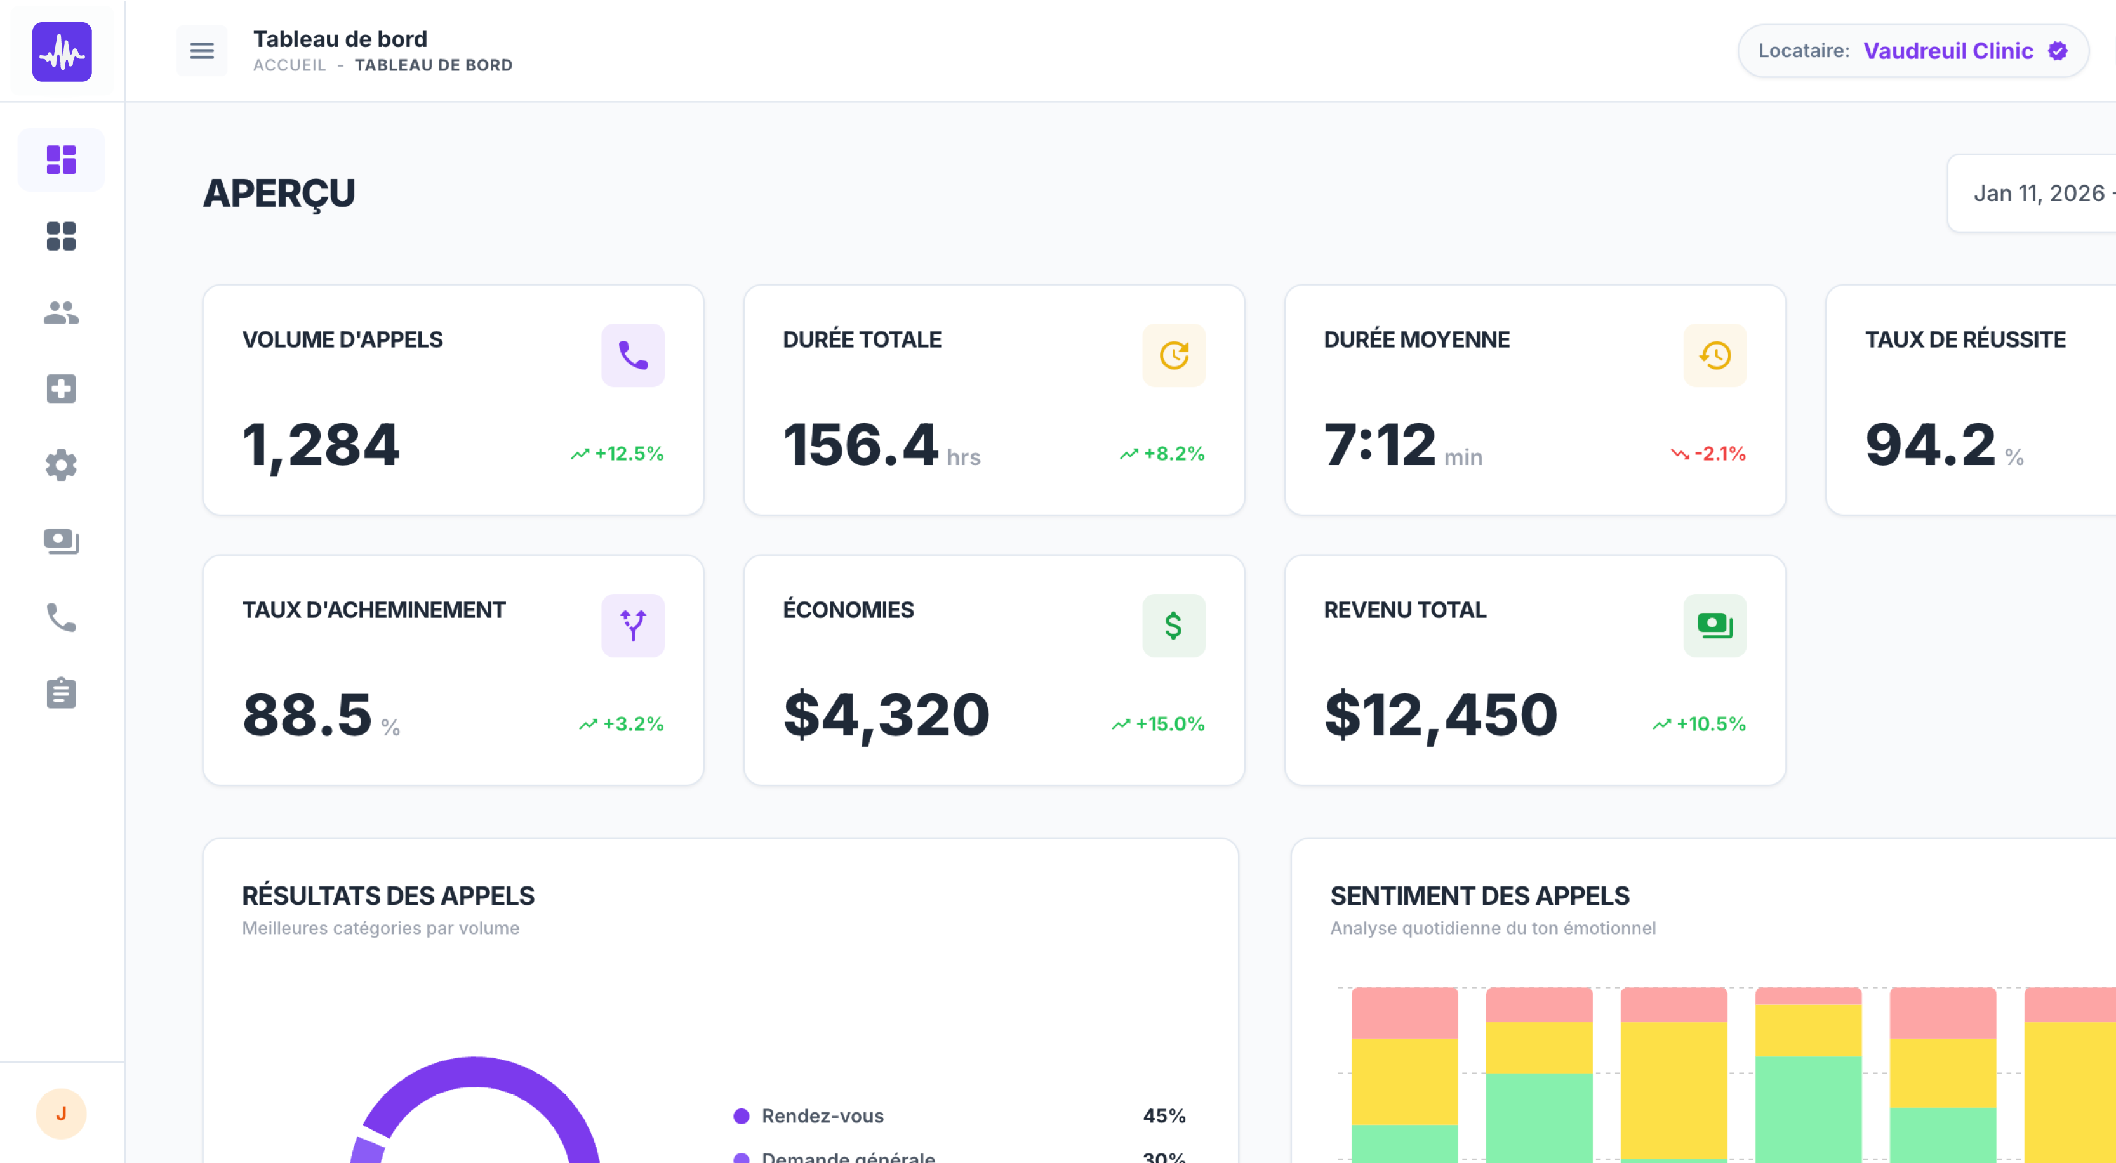Open the four-squares grid sidebar icon
Viewport: 2116px width, 1163px height.
62,235
